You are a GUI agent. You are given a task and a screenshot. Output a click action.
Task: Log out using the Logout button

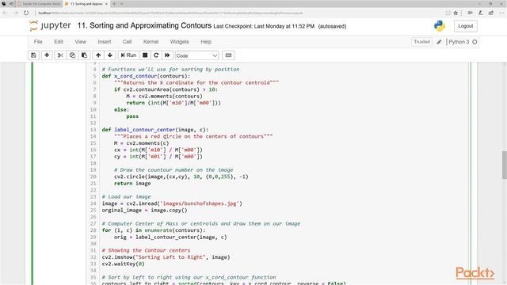[x=465, y=26]
